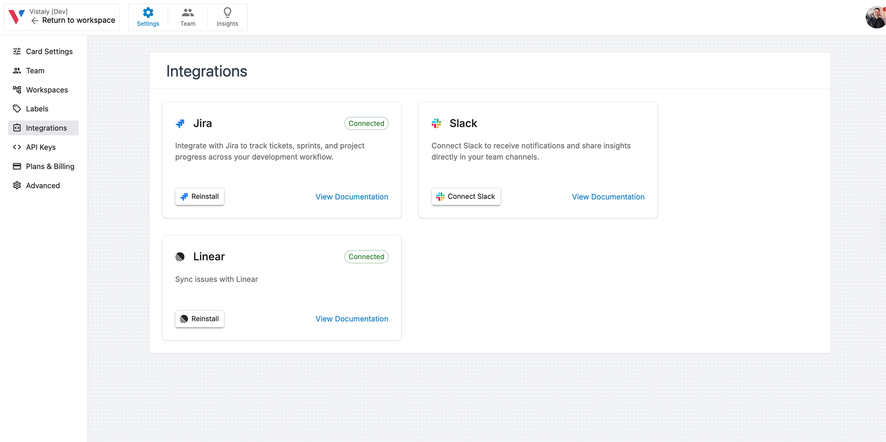This screenshot has height=442, width=886.
Task: Select Workspaces in the sidebar
Action: tap(46, 90)
